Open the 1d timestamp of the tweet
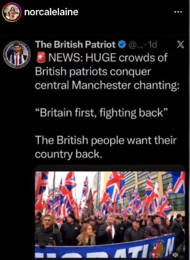This screenshot has width=190, height=260. tap(152, 45)
